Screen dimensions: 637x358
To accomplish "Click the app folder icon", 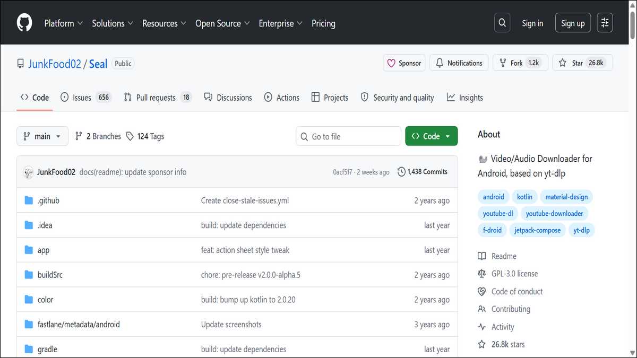I will point(29,250).
